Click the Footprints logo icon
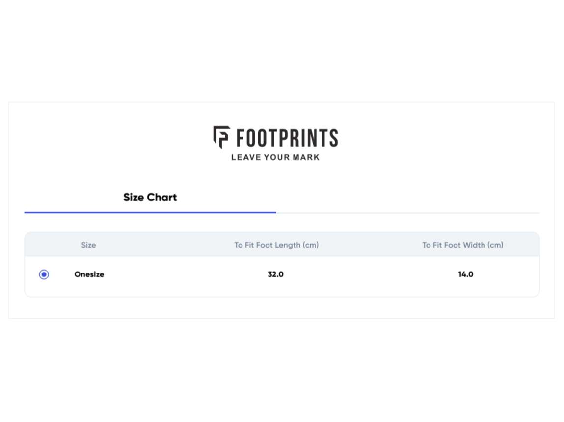 click(221, 137)
